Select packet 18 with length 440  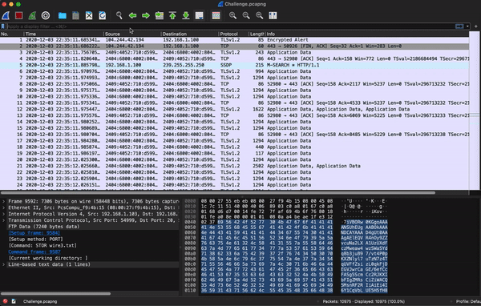tap(234, 147)
